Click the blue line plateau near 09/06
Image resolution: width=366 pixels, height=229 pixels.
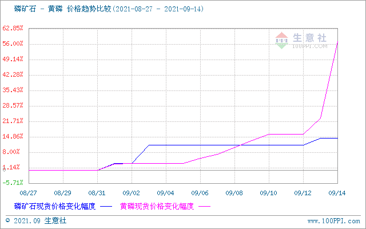click(200, 145)
